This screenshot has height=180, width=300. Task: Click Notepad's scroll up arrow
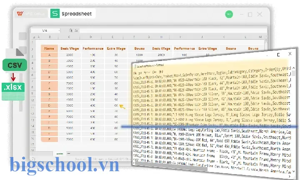[294, 68]
